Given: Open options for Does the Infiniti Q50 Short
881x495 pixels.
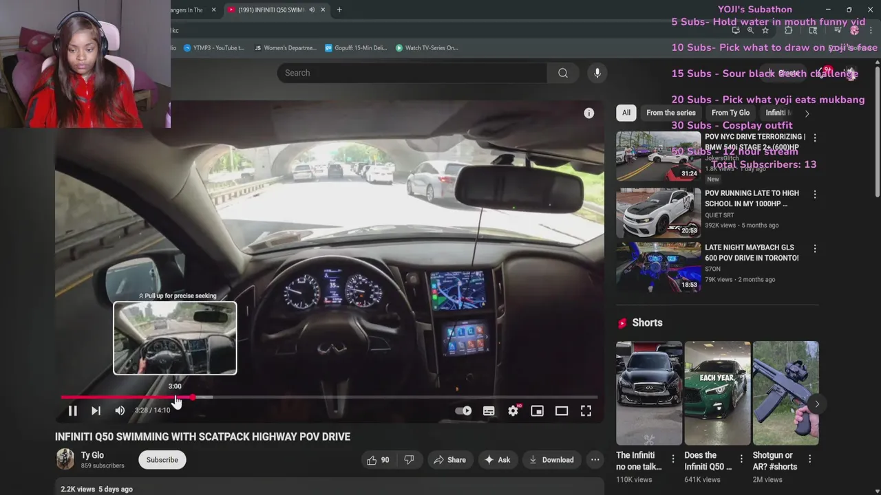Looking at the screenshot, I should pyautogui.click(x=741, y=459).
